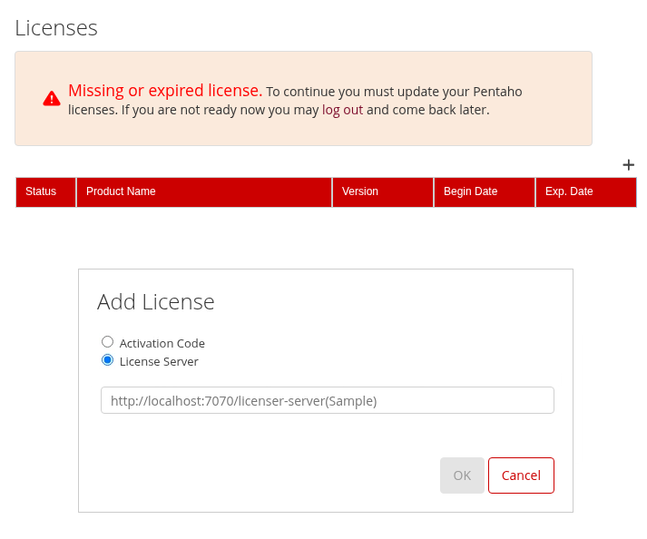Click the plus icon to add license
The width and height of the screenshot is (647, 539).
tap(628, 164)
